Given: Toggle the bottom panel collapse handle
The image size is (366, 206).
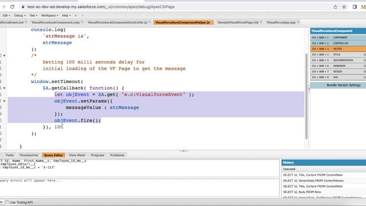Looking at the screenshot, I should (x=183, y=150).
